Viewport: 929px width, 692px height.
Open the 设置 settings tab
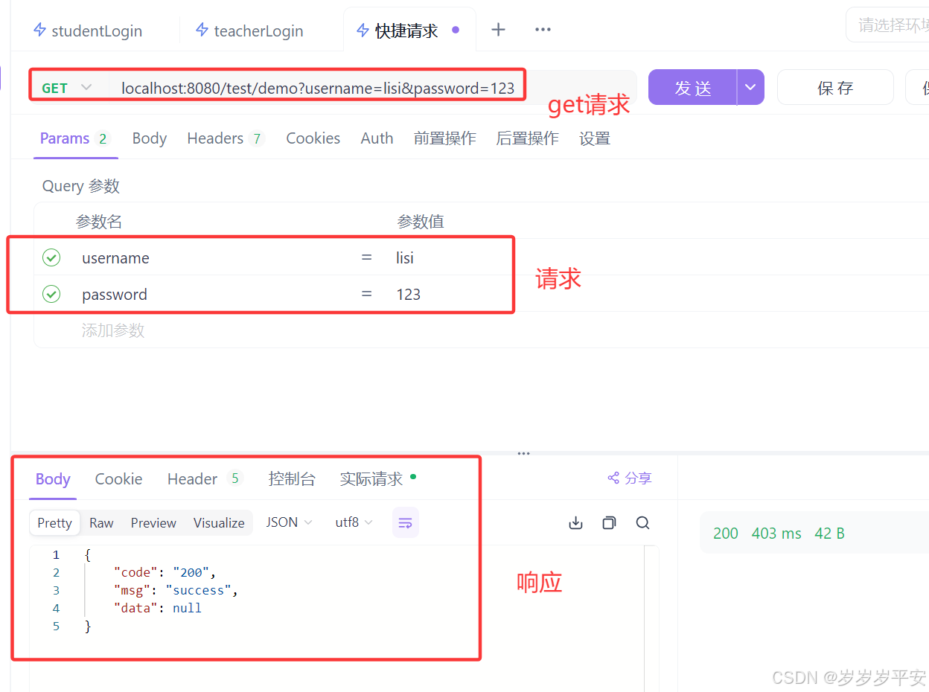(x=595, y=138)
